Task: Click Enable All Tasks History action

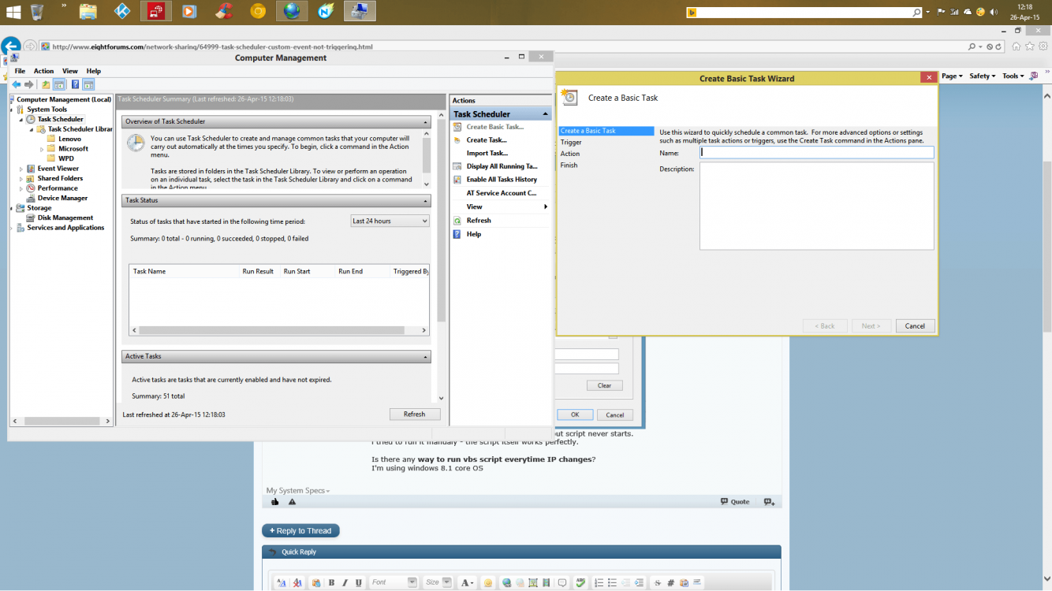Action: 502,179
